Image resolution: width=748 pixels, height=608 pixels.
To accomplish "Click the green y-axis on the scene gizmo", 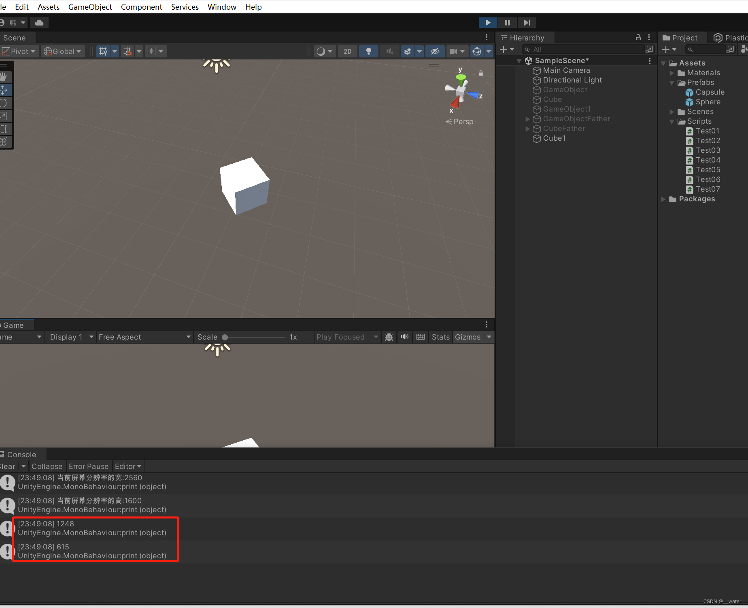I will tap(461, 78).
